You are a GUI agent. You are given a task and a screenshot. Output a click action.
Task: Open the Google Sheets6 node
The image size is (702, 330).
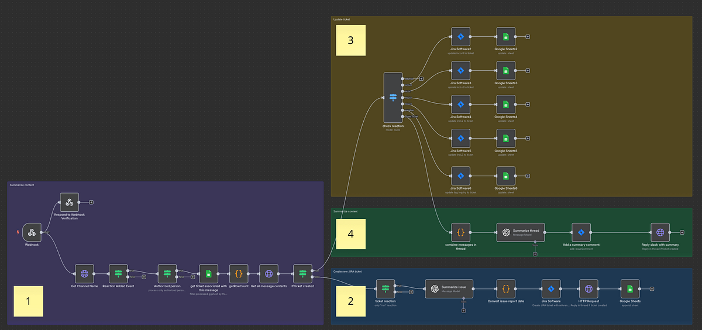[505, 176]
